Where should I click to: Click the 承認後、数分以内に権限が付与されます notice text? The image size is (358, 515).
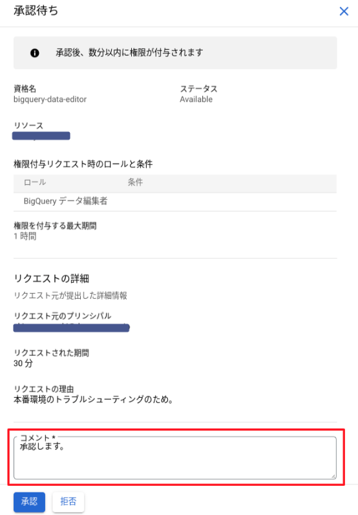129,52
